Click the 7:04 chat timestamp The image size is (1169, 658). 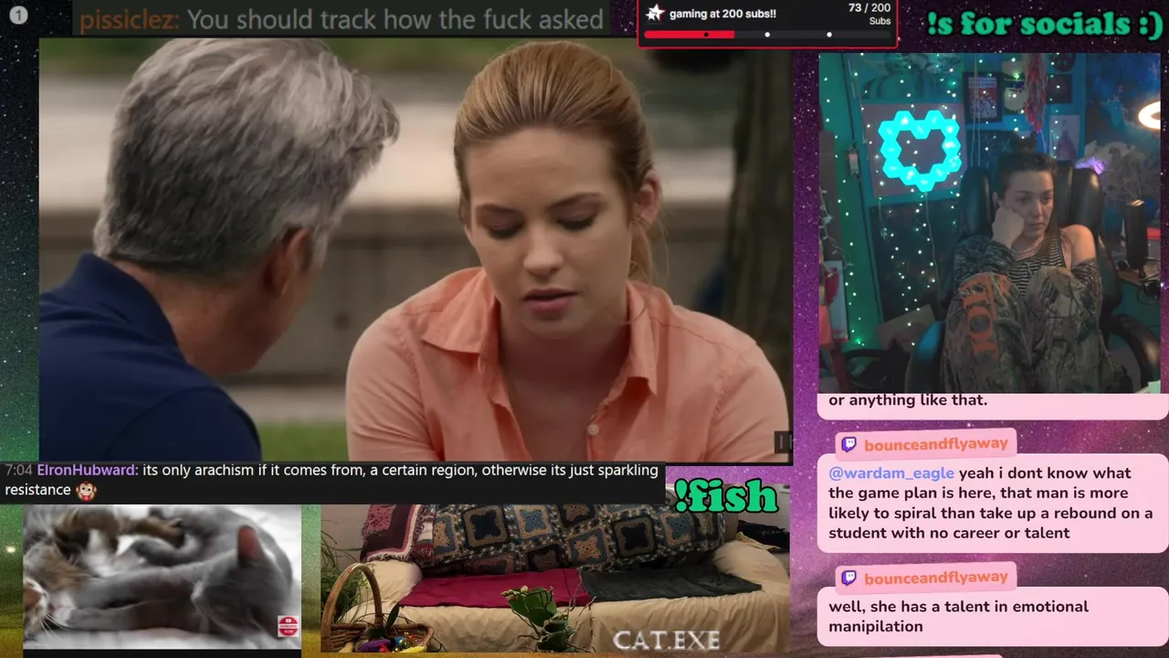point(18,471)
